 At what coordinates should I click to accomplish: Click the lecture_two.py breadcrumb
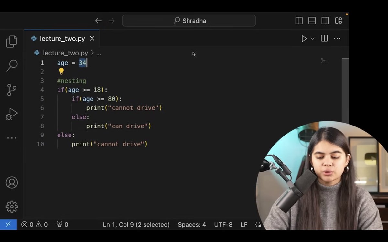[x=65, y=53]
